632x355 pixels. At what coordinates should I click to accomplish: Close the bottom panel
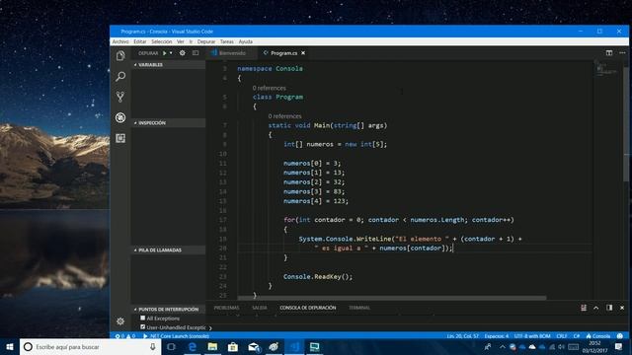pyautogui.click(x=622, y=308)
